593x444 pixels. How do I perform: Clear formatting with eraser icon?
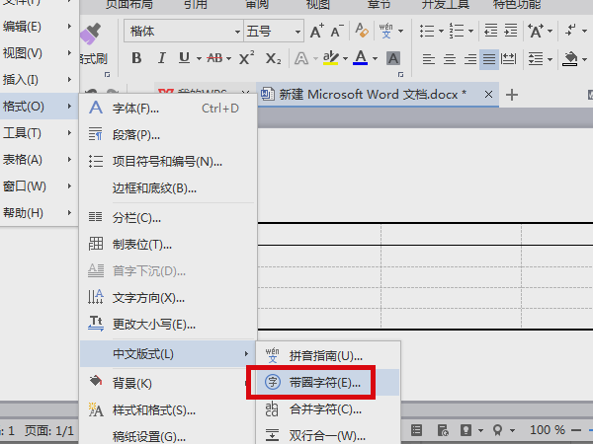pos(362,31)
